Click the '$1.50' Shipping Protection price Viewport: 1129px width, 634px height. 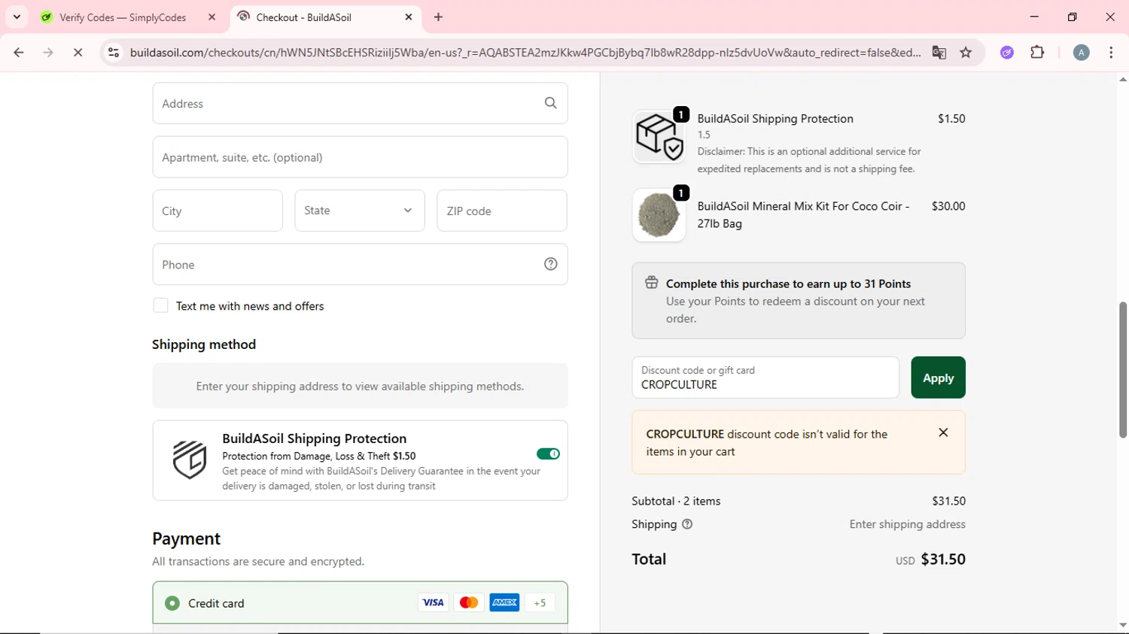(x=951, y=119)
